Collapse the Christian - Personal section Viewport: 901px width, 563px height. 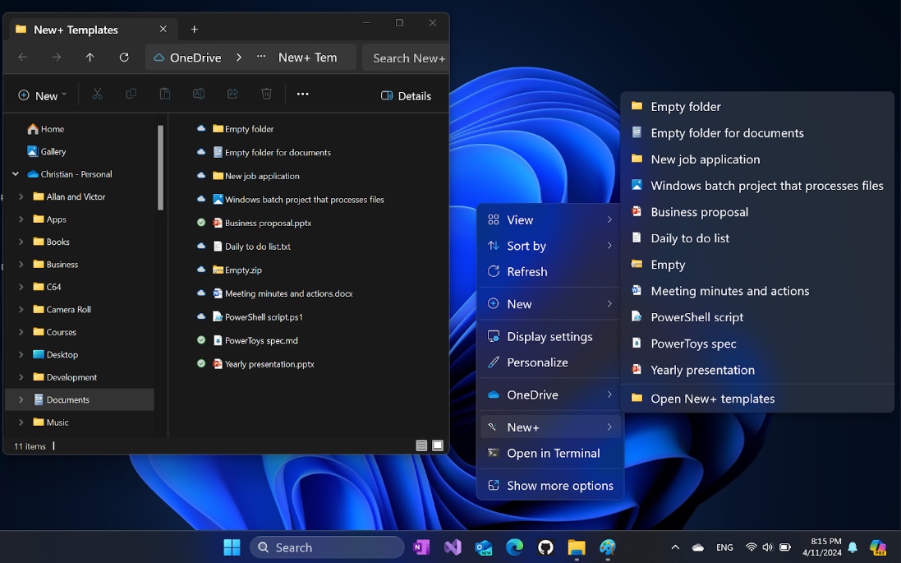tap(14, 173)
